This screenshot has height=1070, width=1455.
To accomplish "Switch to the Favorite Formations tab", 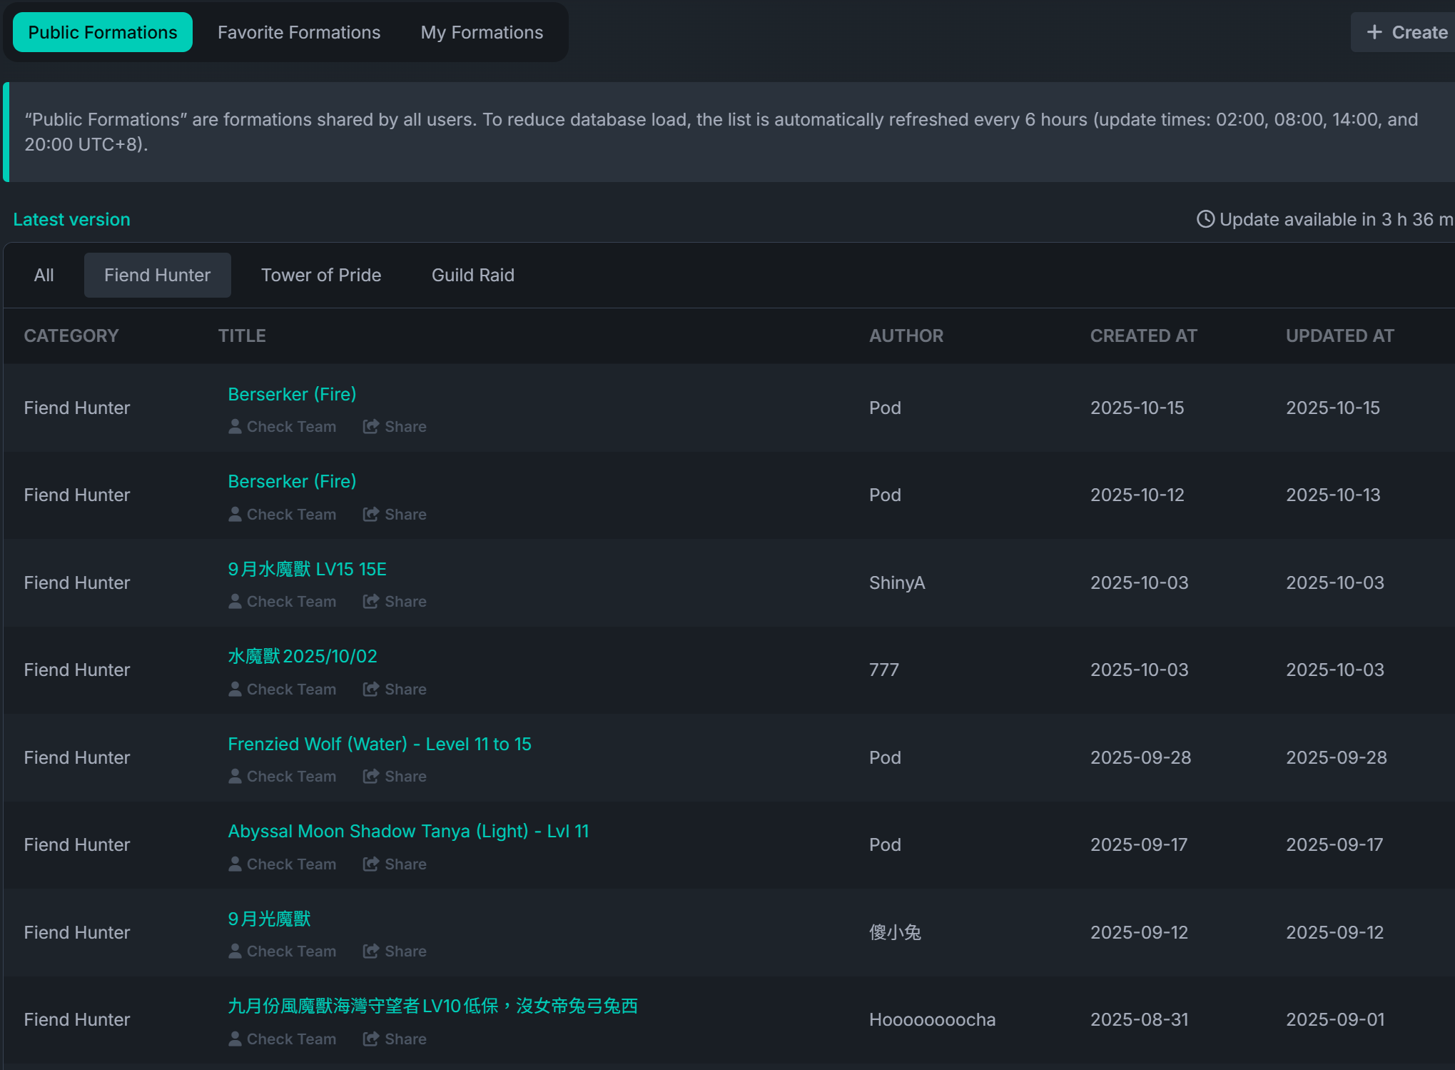I will point(299,32).
